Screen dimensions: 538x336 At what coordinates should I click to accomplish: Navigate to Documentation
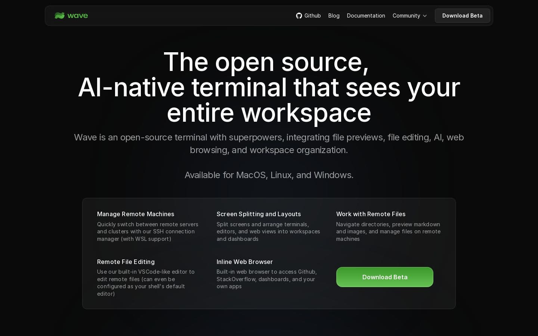[x=366, y=16]
